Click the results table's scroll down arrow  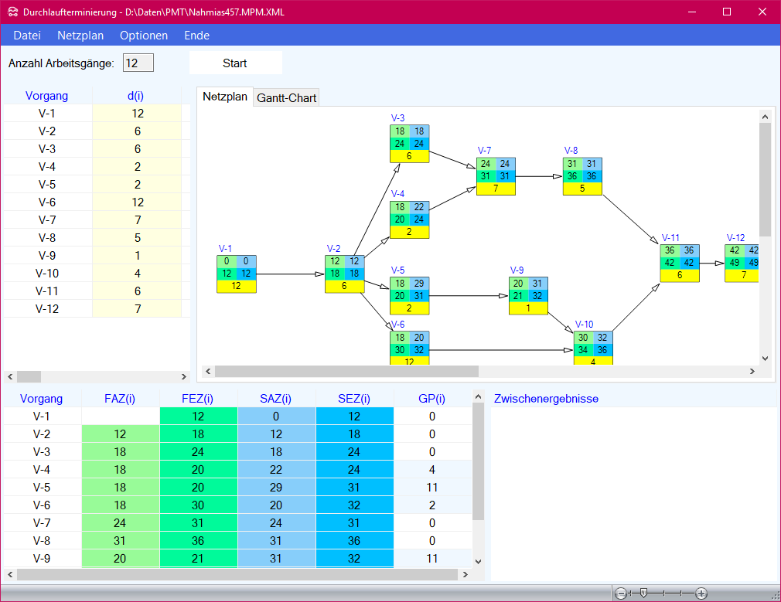pos(477,561)
